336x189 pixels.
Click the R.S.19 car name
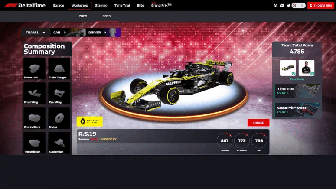(87, 134)
